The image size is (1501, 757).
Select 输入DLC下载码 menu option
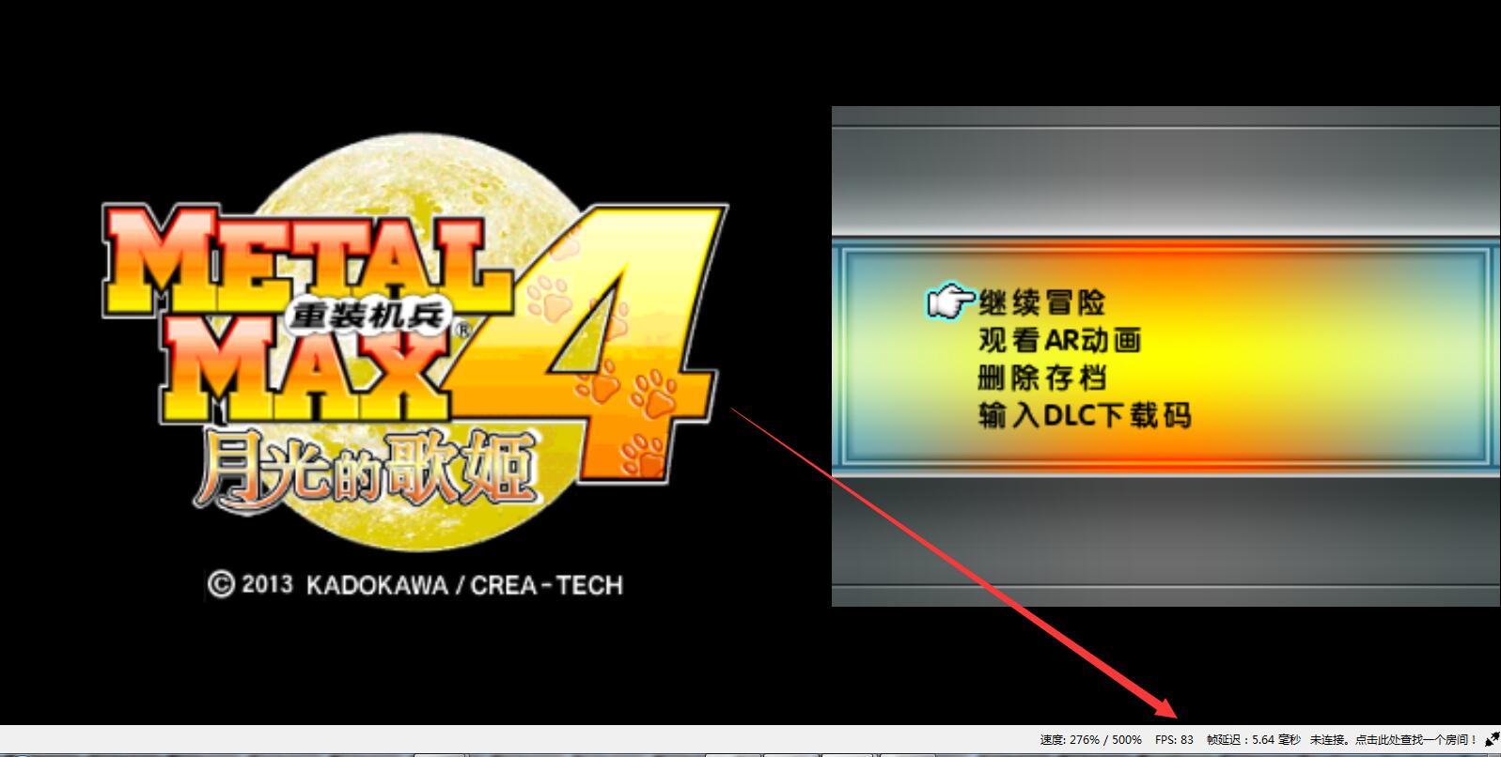point(1085,415)
